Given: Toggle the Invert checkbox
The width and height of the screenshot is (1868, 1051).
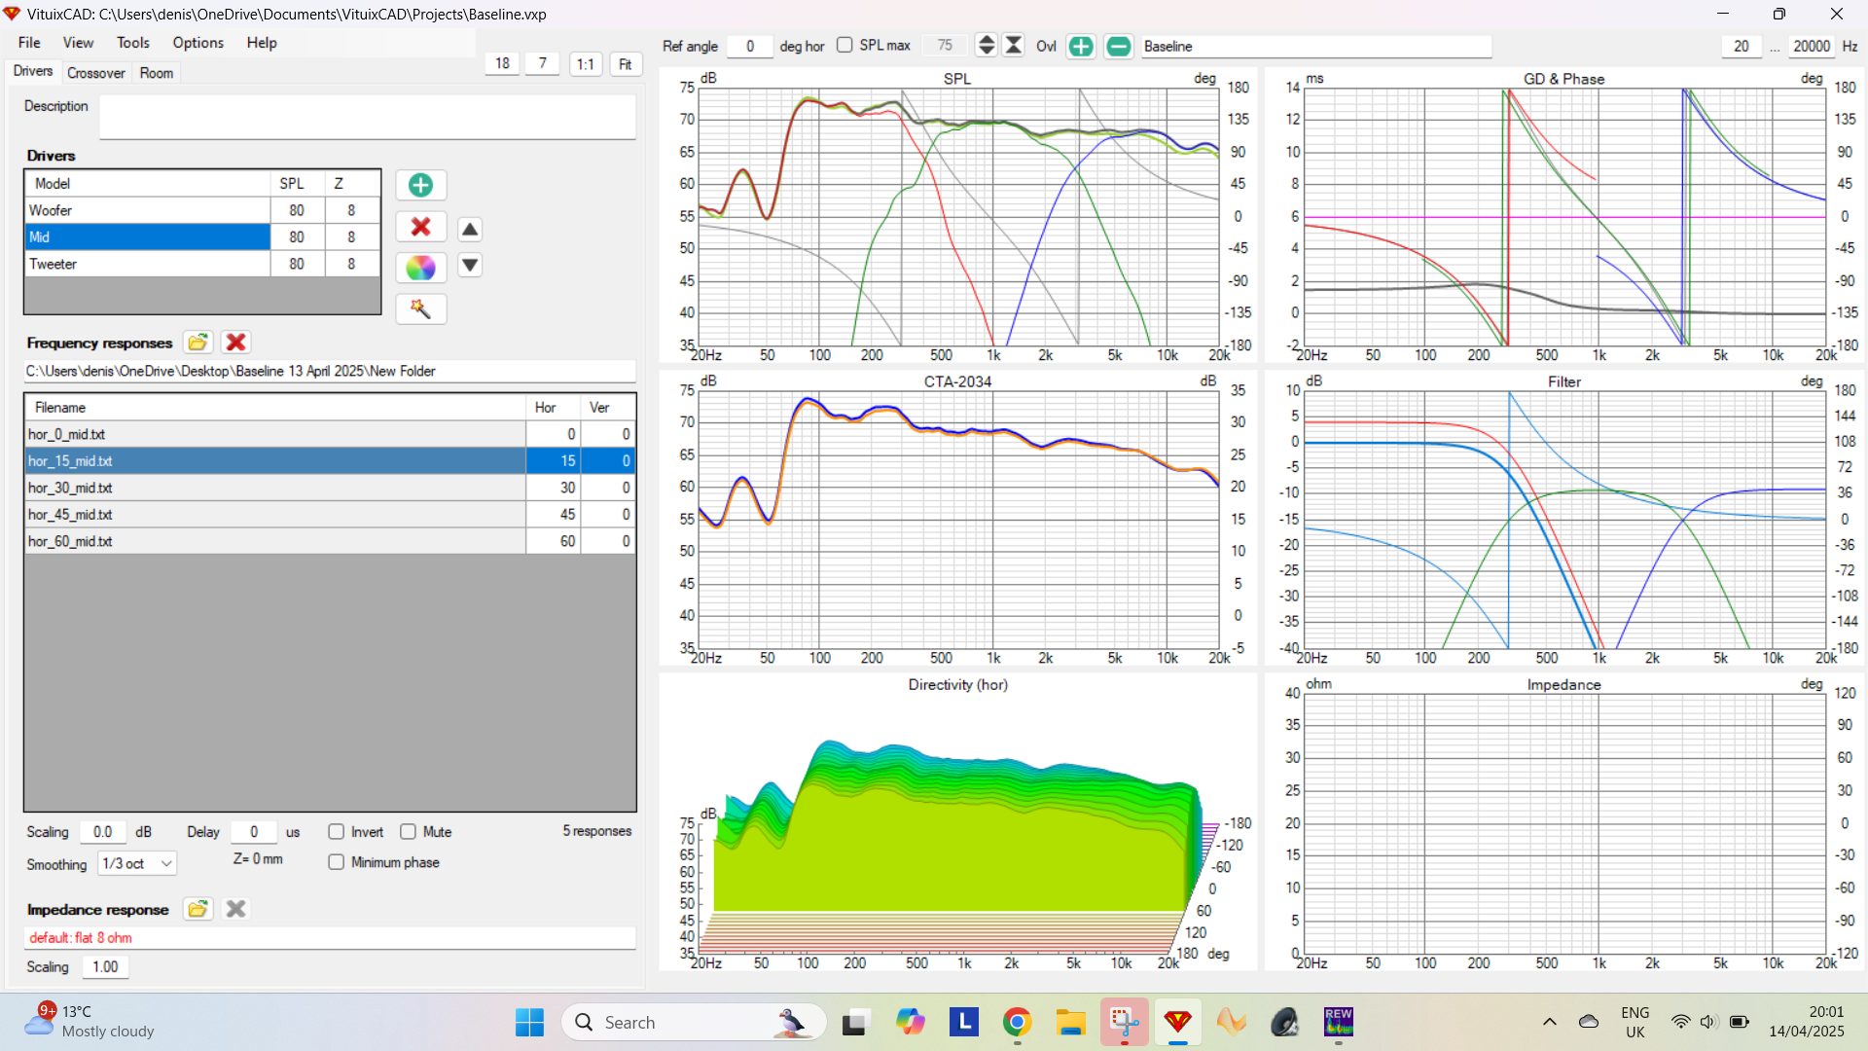Looking at the screenshot, I should [336, 831].
